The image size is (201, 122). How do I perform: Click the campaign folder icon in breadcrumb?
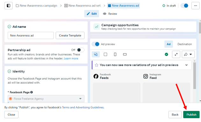17,6
